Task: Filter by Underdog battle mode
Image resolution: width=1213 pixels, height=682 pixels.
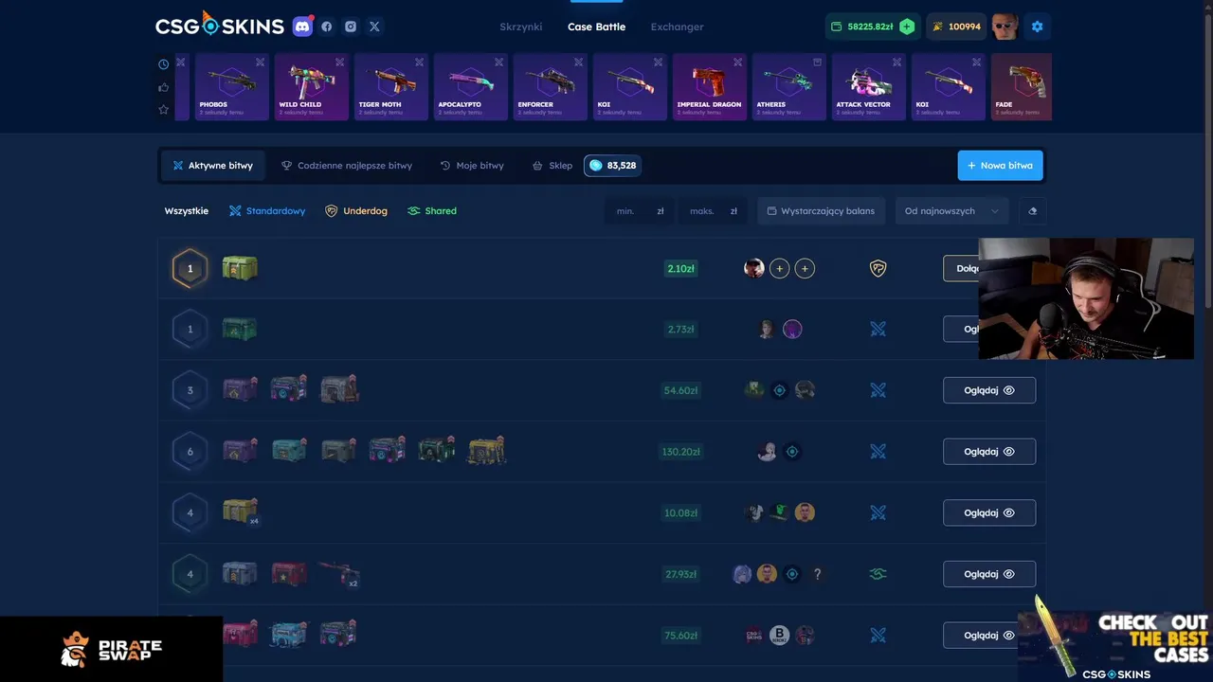Action: (356, 210)
